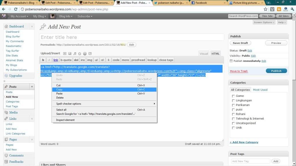Click the Add Poll icon in Upload/Insert
Viewport: 296px width, 166px height.
pyautogui.click(x=85, y=53)
